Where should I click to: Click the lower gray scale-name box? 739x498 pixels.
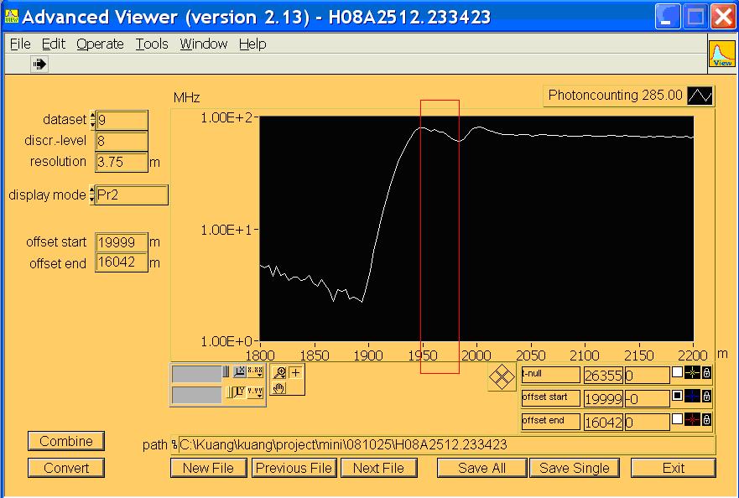click(197, 395)
